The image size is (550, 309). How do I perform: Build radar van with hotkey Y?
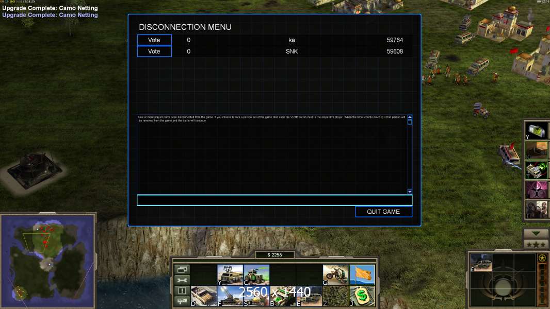(230, 274)
